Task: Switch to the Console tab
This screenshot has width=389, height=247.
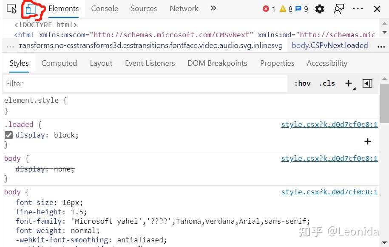Action: 105,8
